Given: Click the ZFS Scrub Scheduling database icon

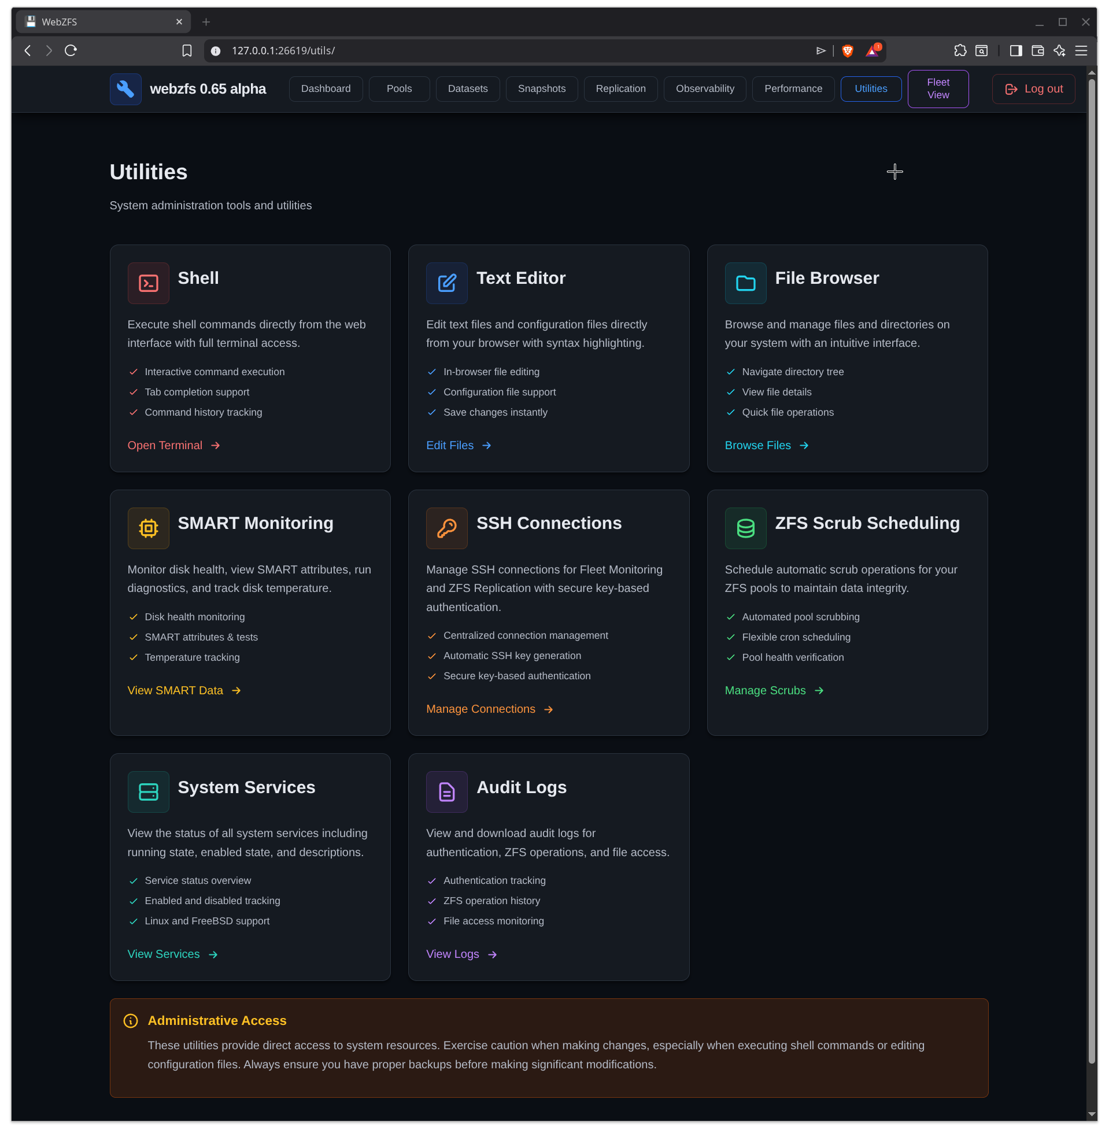Looking at the screenshot, I should [745, 528].
